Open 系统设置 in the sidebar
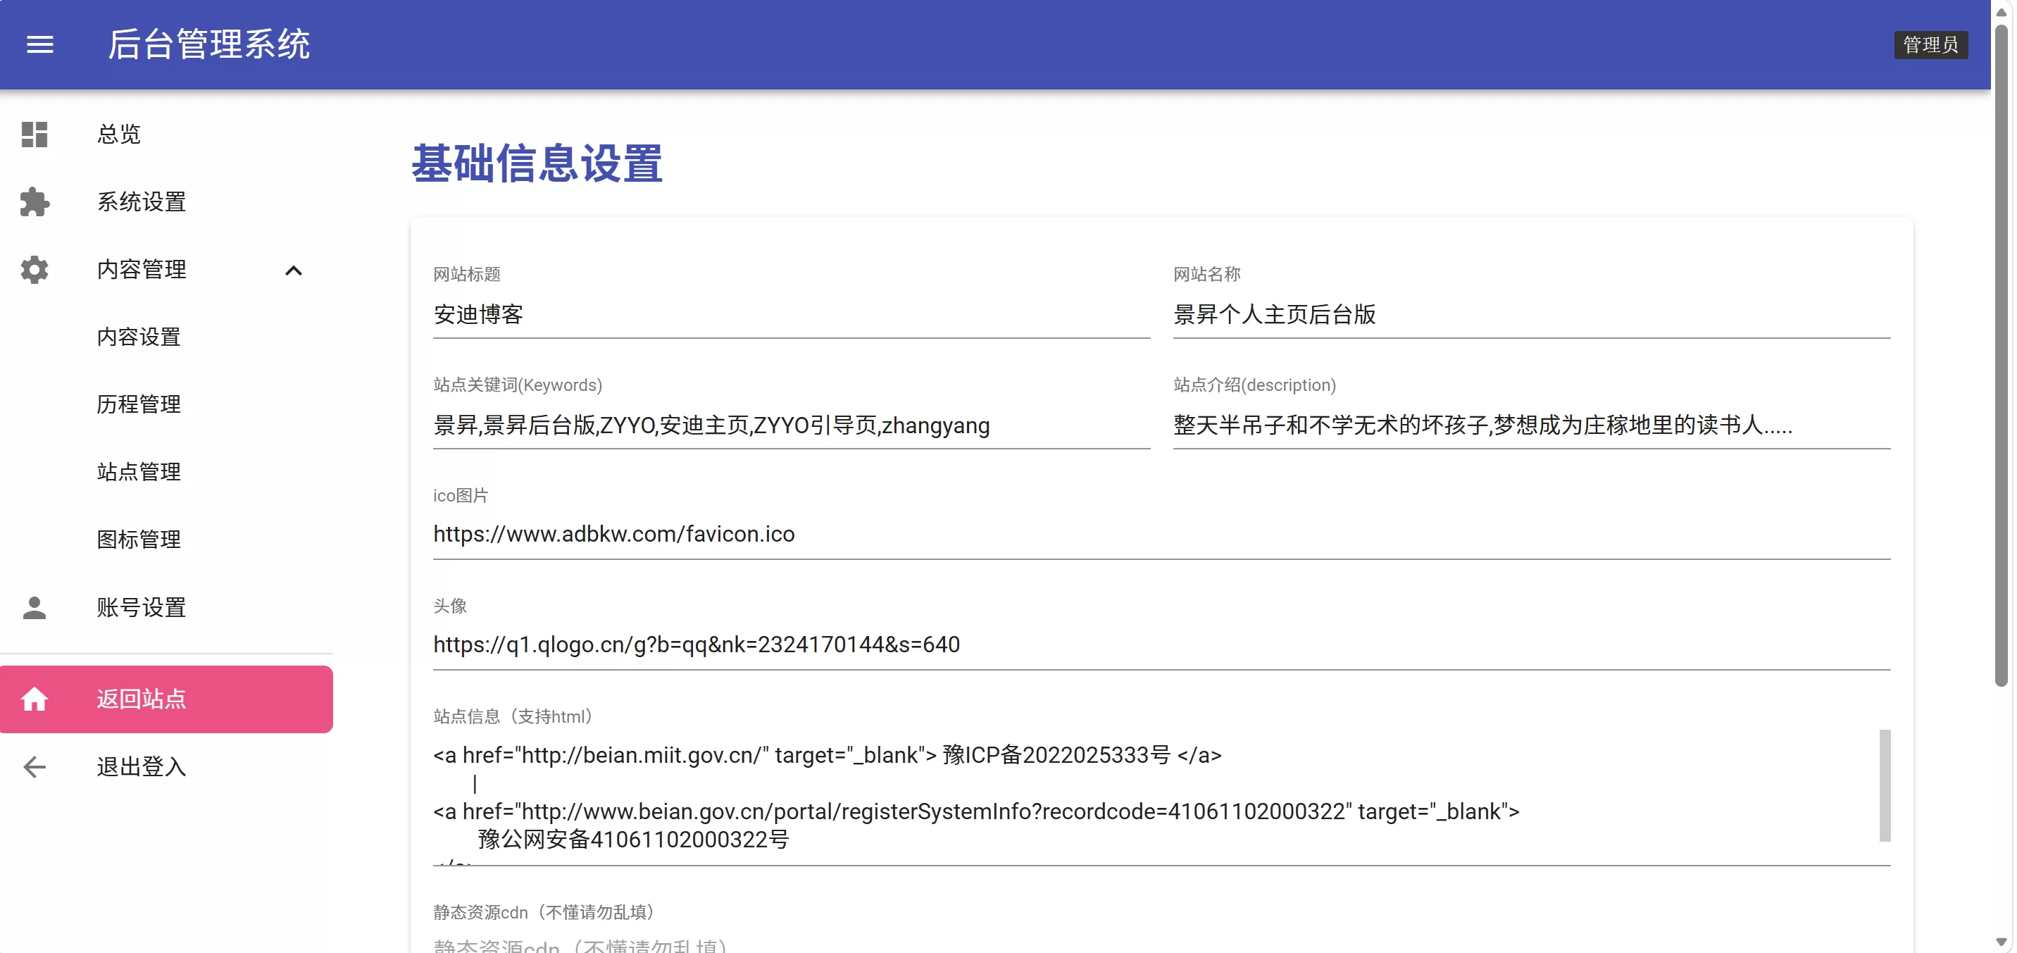The width and height of the screenshot is (2017, 953). [x=167, y=202]
